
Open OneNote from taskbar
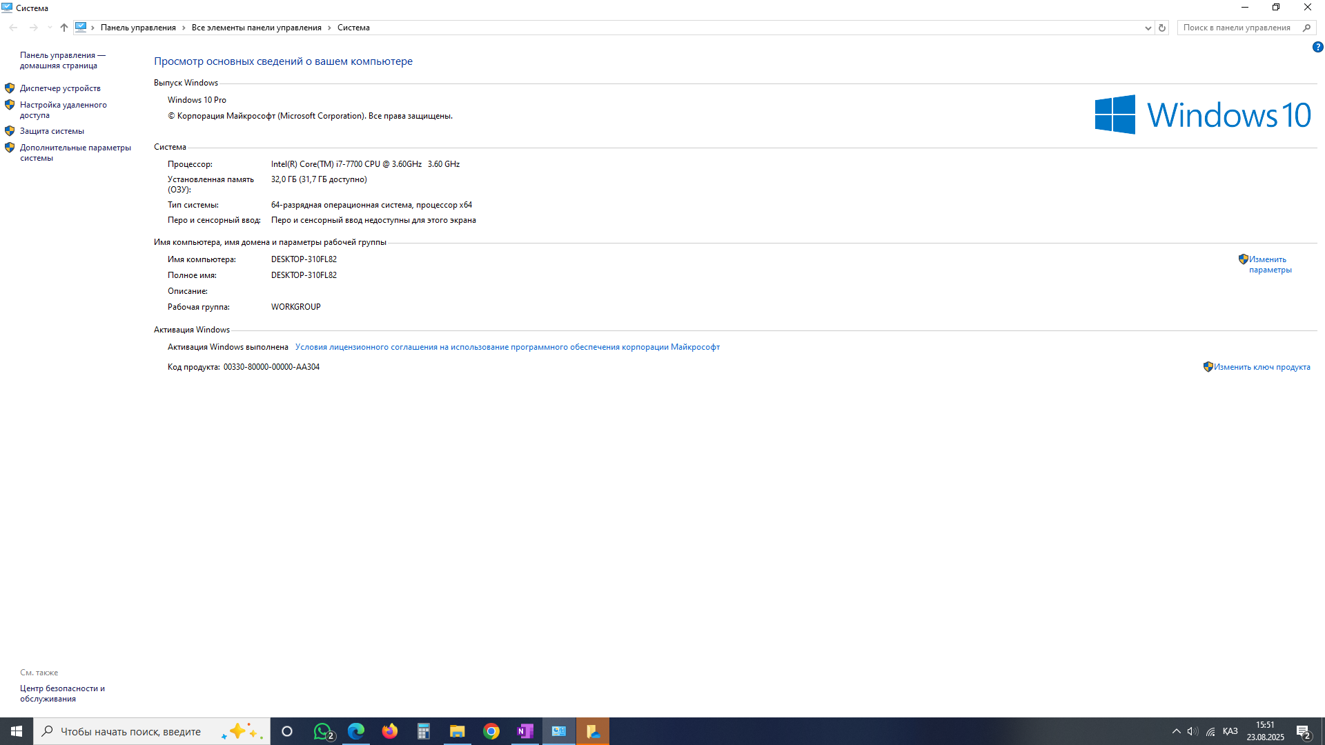[525, 731]
